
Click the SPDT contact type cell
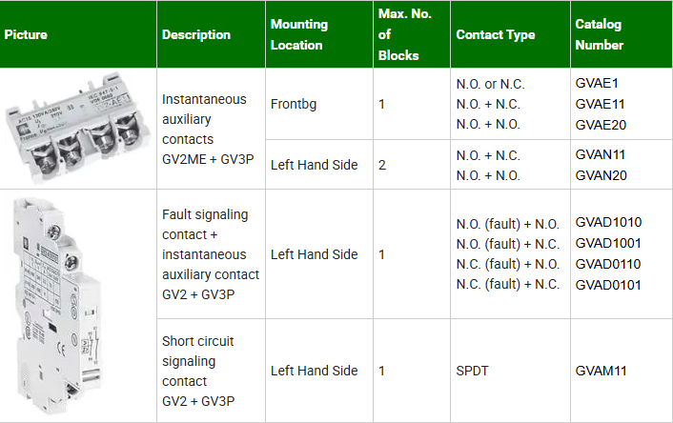coord(473,371)
